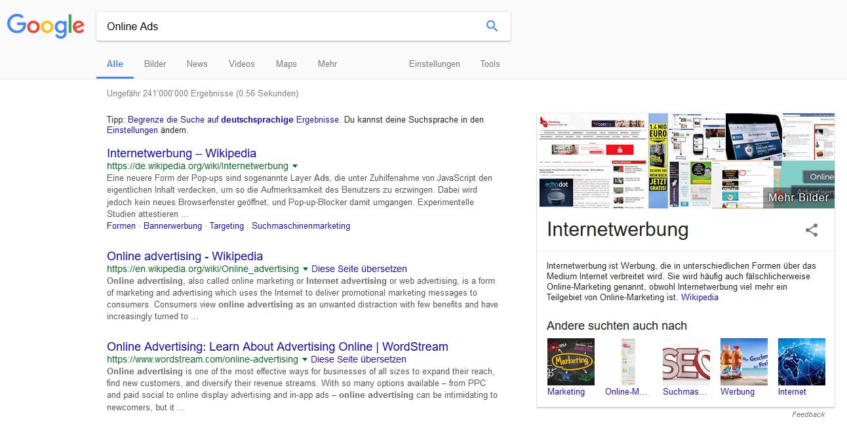Open the Online advertising - Wikipedia result
This screenshot has height=430, width=847.
pyautogui.click(x=185, y=256)
